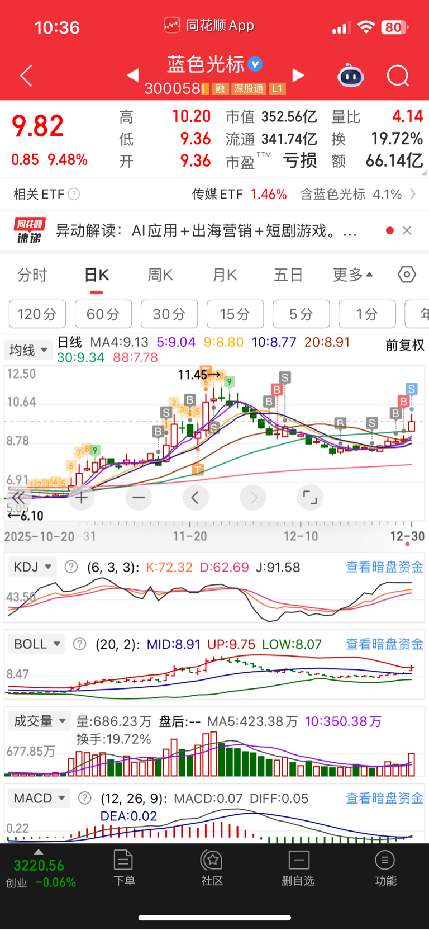
Task: Open BOLL indicator help icon
Action: point(80,644)
